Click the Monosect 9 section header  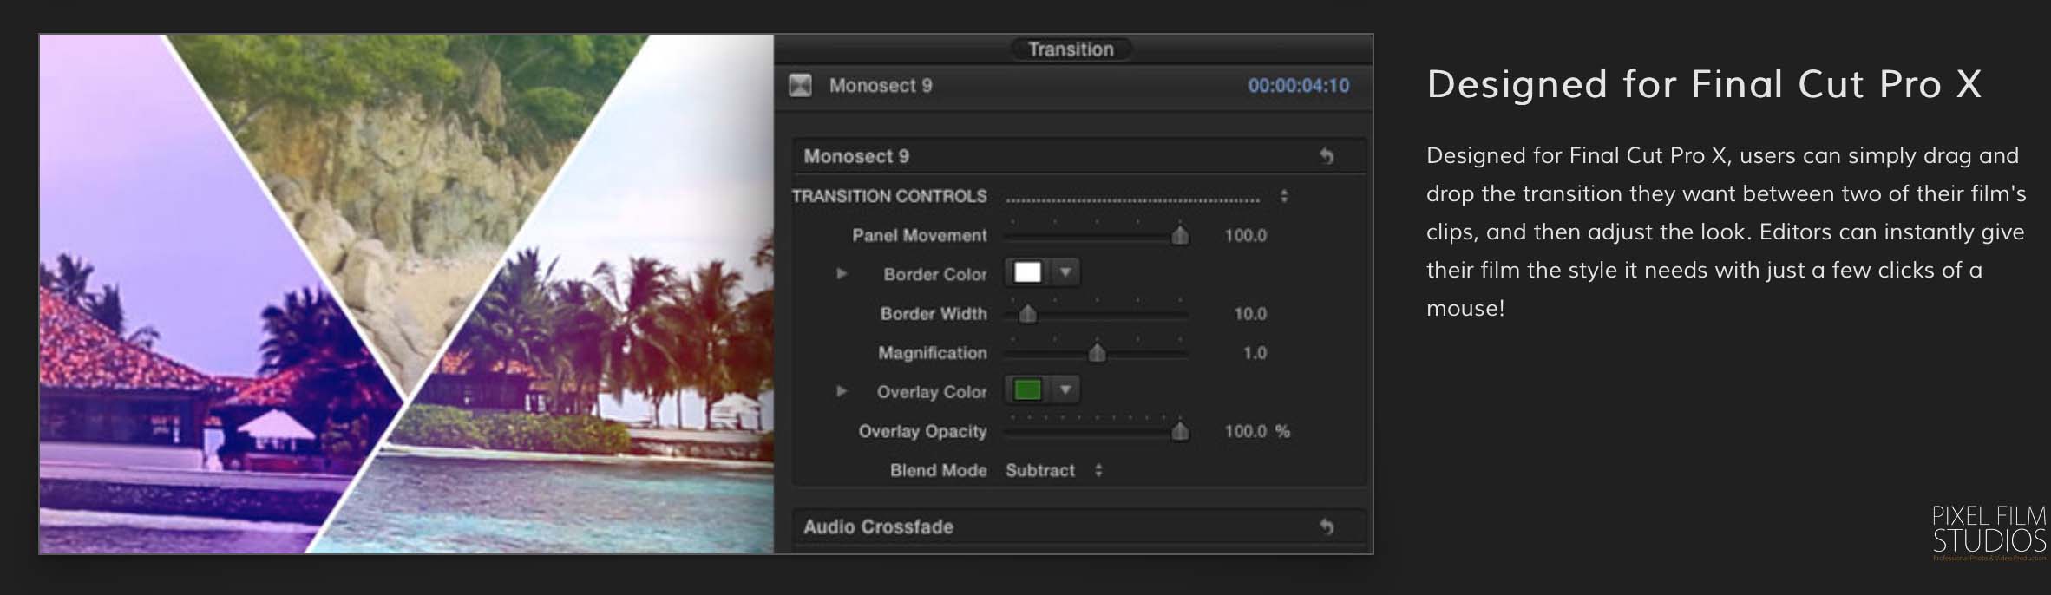(x=1078, y=156)
